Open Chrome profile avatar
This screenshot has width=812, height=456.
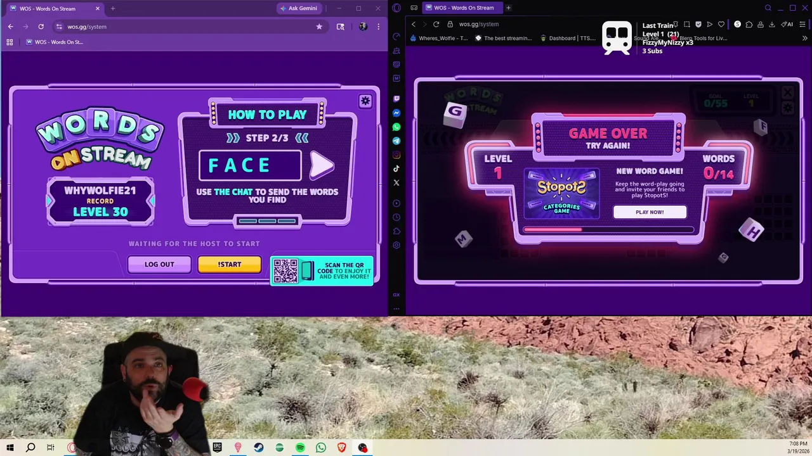click(x=363, y=27)
